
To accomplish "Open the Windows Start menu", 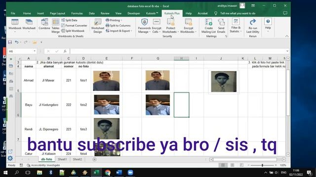I will click(x=5, y=173).
